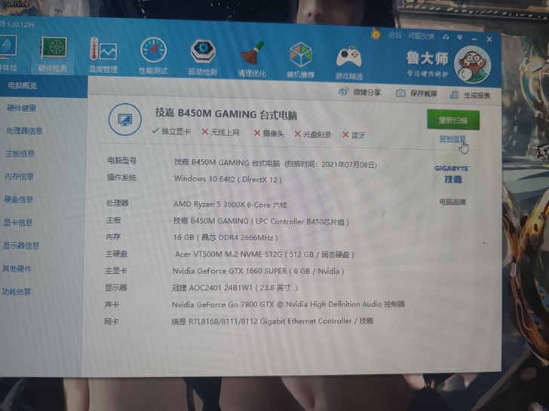Click Nvidia High Definition Audio sound card text
The width and height of the screenshot is (549, 411).
point(288,304)
